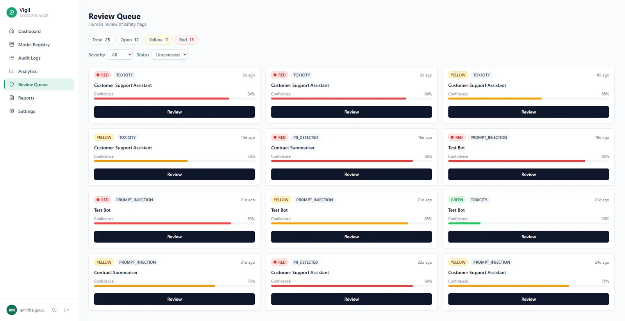Review the Contract Summariser PII_DETECTED flag
This screenshot has width=625, height=321.
351,174
